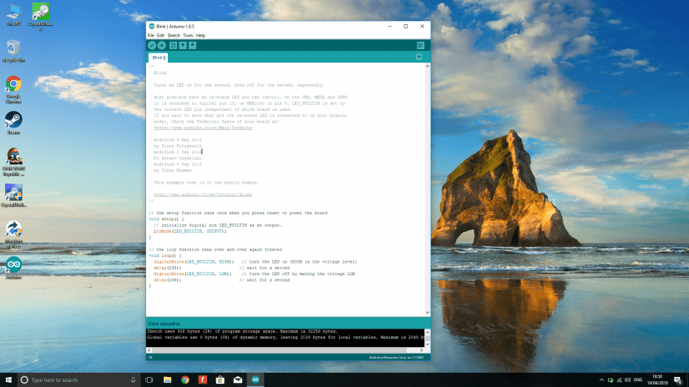Open the Serial Monitor magnifier icon
This screenshot has width=689, height=387.
click(x=421, y=45)
